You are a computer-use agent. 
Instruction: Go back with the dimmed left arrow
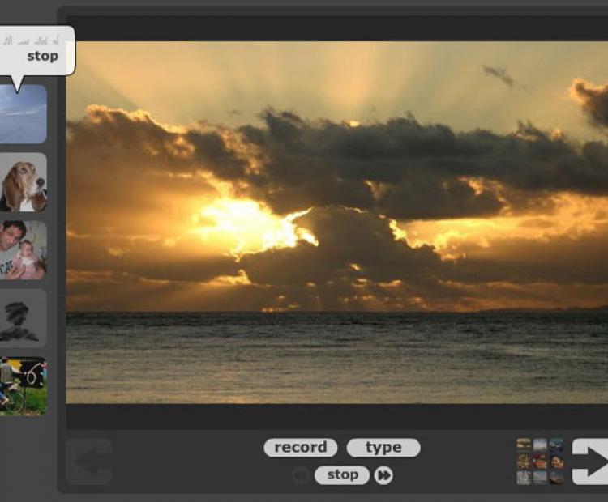(x=88, y=462)
